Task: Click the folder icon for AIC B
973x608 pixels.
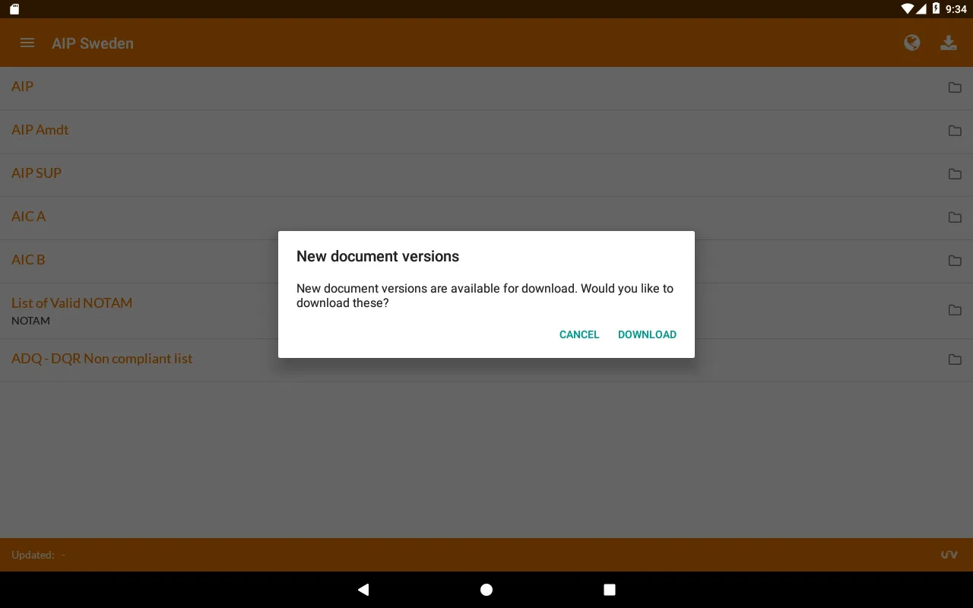Action: [x=955, y=261]
